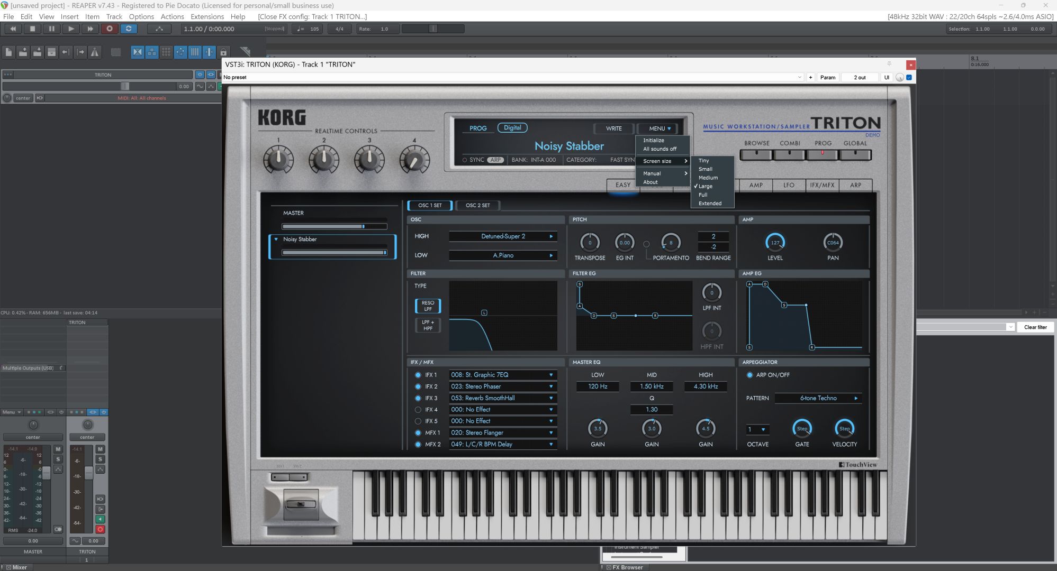
Task: Click the red Record transport button
Action: (109, 29)
